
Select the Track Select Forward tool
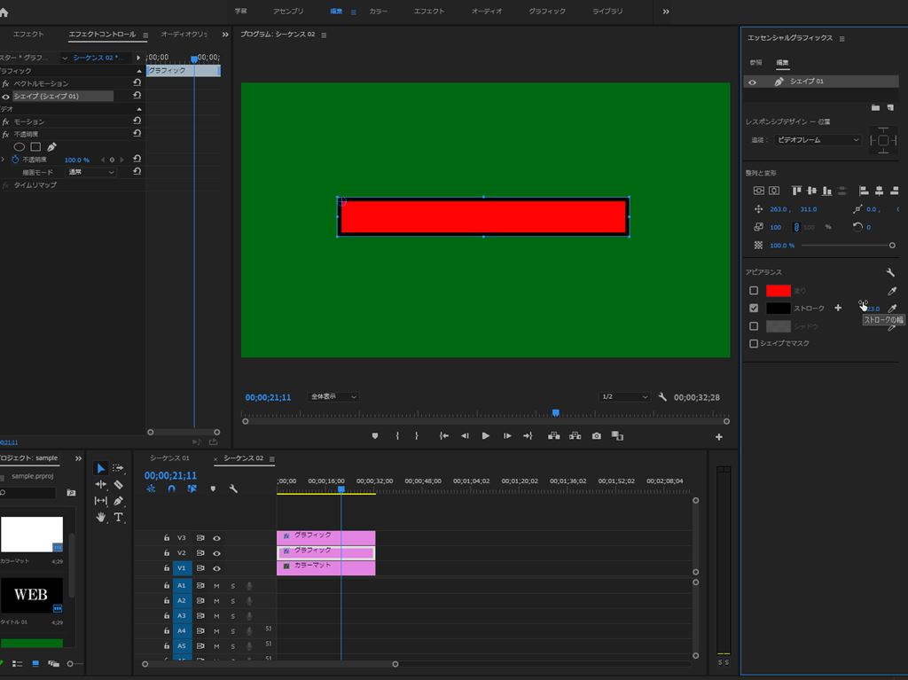(x=118, y=468)
